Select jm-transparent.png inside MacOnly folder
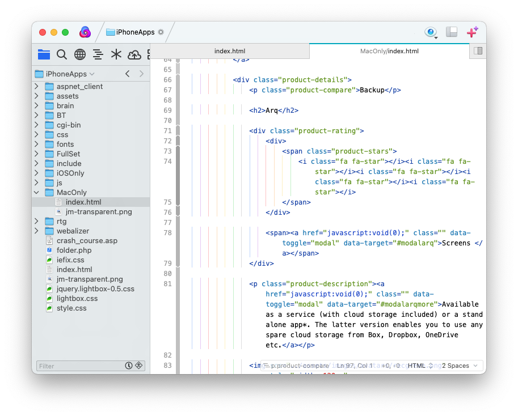The height and width of the screenshot is (416, 518). click(91, 211)
